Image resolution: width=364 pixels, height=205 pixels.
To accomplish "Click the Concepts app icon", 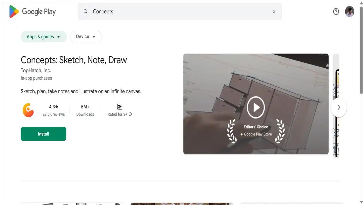I will click(x=28, y=110).
